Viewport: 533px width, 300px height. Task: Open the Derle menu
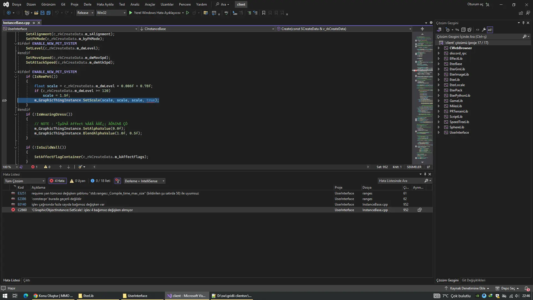coord(87,4)
